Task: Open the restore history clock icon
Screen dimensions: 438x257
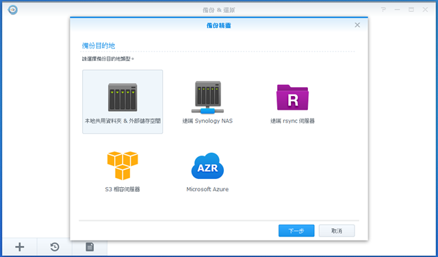Action: click(x=55, y=247)
